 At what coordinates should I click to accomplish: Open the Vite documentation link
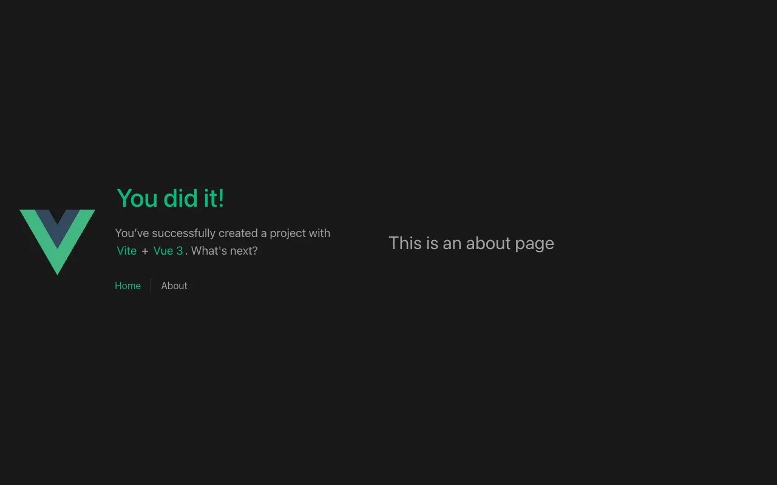point(127,250)
